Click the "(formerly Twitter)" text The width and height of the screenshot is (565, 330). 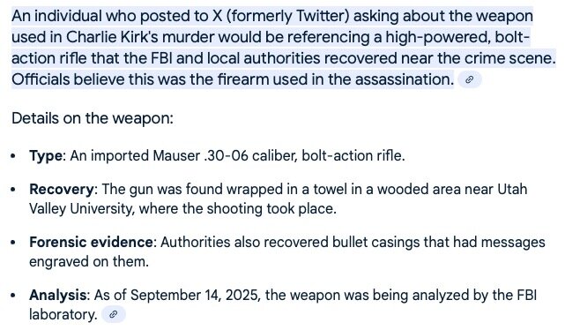coord(288,16)
